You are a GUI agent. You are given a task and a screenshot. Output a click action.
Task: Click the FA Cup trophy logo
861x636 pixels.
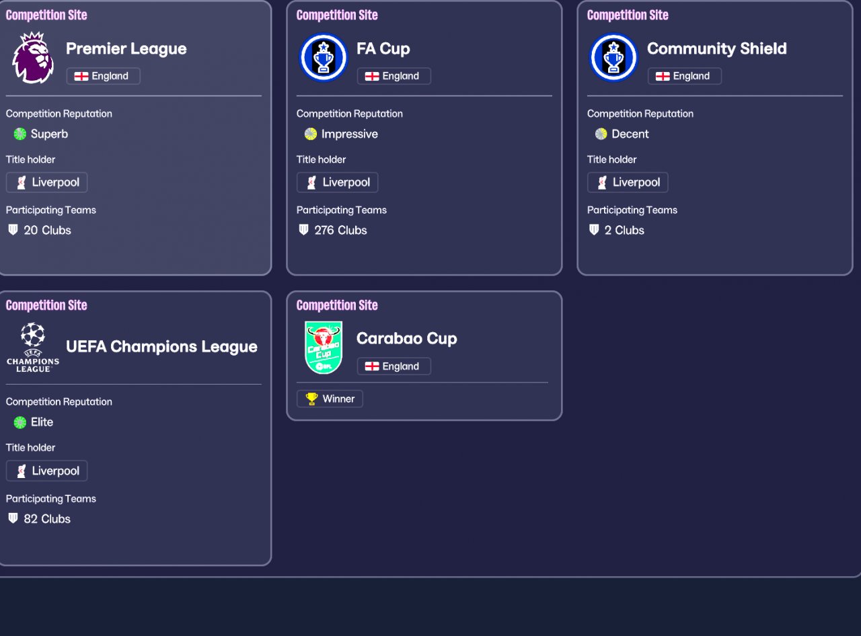324,58
